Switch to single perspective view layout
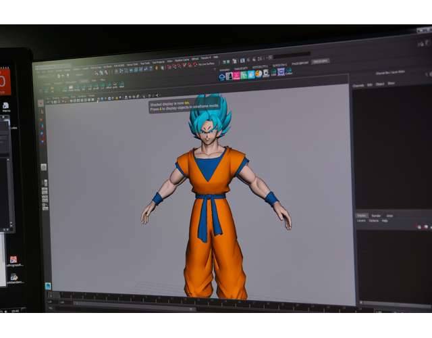432x338 pixels. pyautogui.click(x=43, y=167)
